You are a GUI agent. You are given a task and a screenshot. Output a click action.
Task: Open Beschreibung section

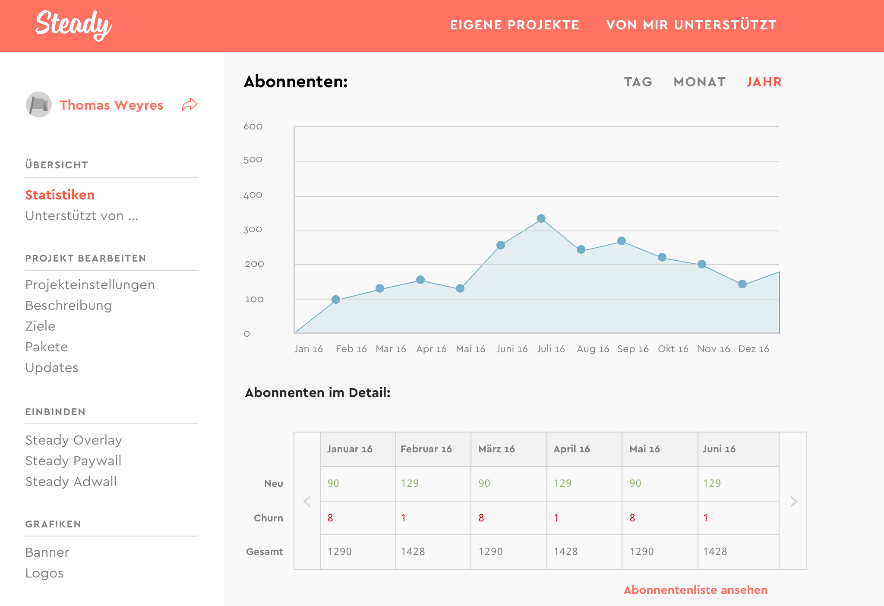(69, 305)
